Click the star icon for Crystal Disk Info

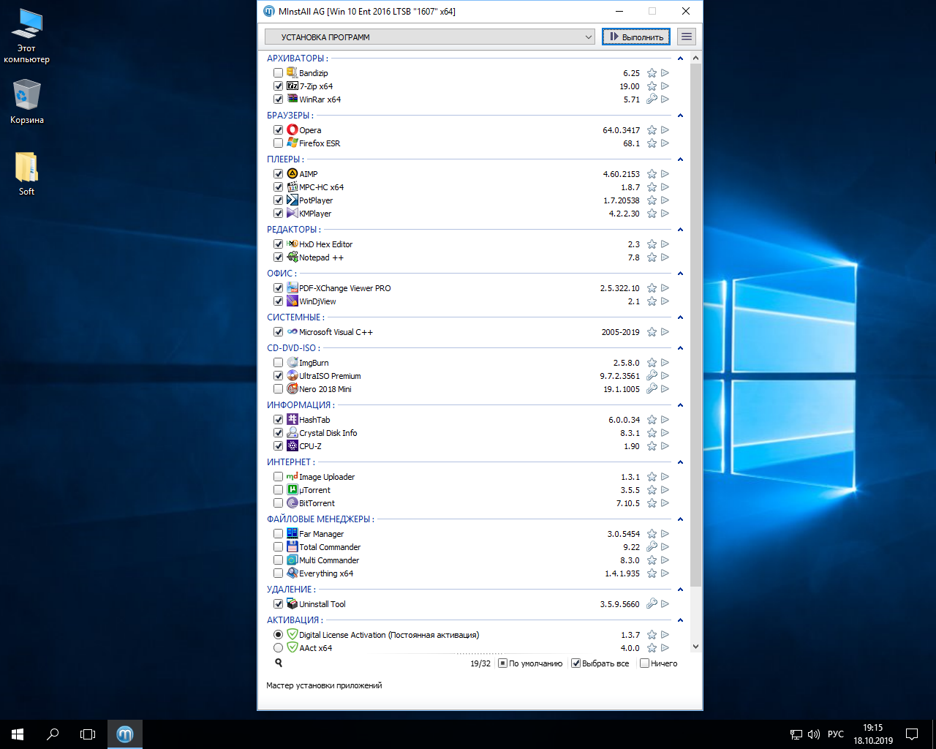coord(652,433)
